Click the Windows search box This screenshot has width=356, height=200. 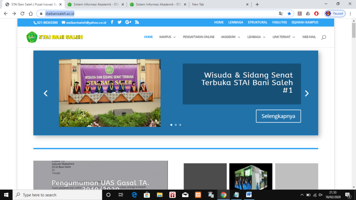57,195
